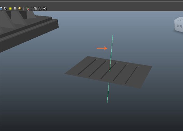Screen dimensions: 183x131
Task: Toggle use all lights yellow icon
Action: point(10,9)
